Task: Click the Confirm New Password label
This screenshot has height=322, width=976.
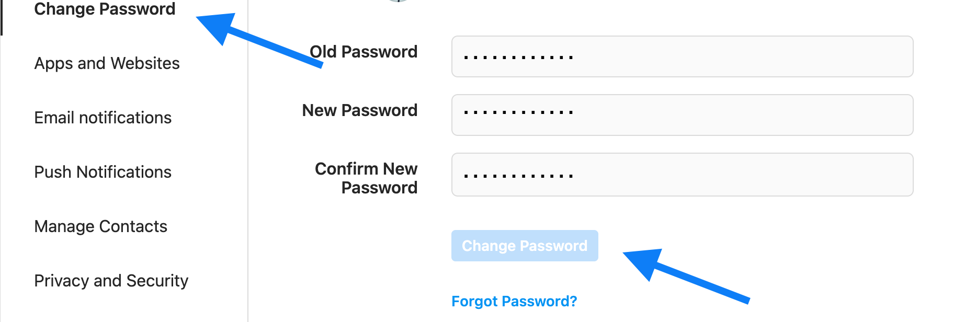Action: click(x=366, y=178)
